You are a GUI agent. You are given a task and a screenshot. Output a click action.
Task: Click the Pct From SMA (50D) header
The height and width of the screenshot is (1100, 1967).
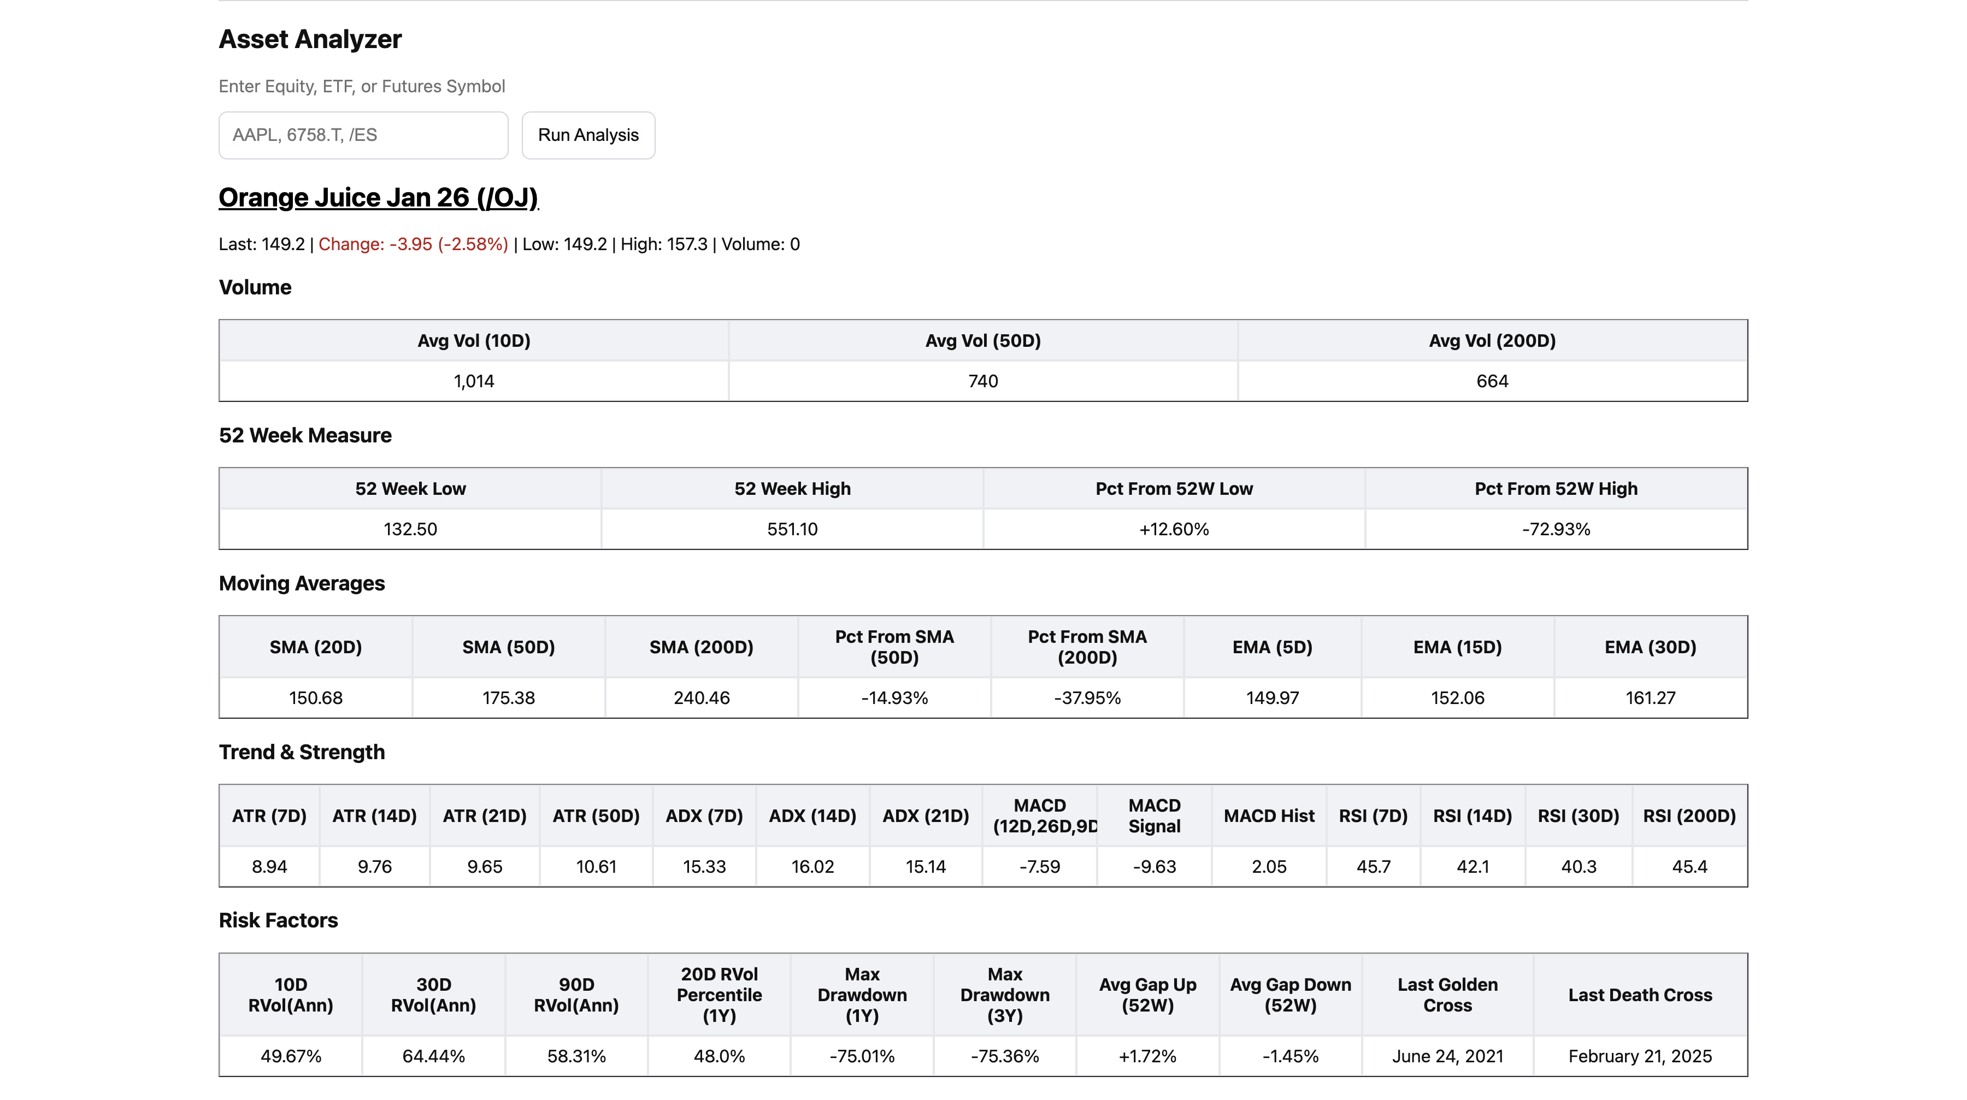point(894,647)
